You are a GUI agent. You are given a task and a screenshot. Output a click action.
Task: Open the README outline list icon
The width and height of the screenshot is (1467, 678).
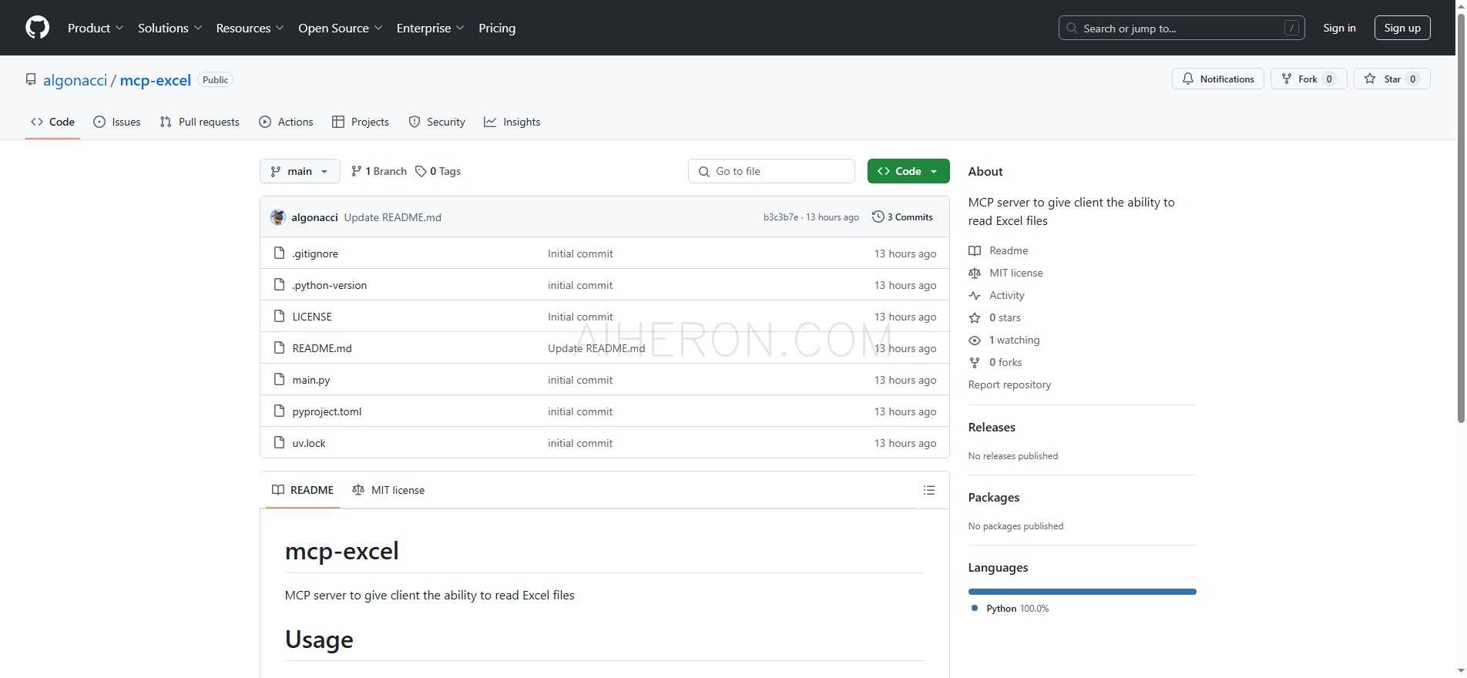pos(929,490)
